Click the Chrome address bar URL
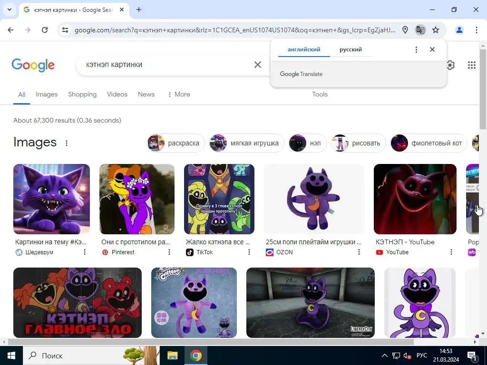487x365 pixels. click(x=235, y=30)
